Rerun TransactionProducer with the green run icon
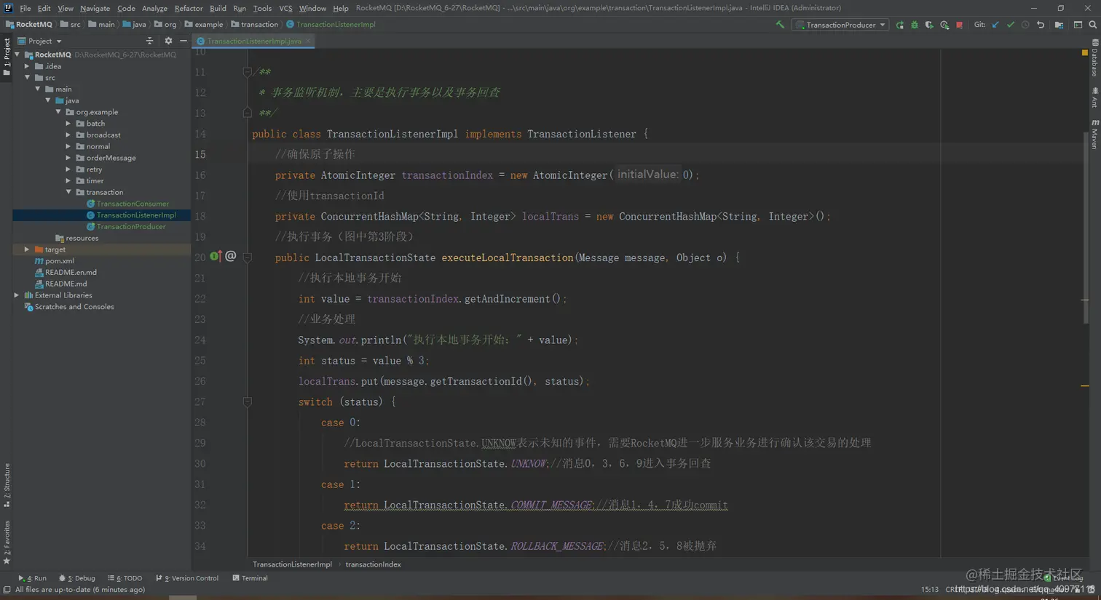The width and height of the screenshot is (1101, 600). tap(900, 25)
